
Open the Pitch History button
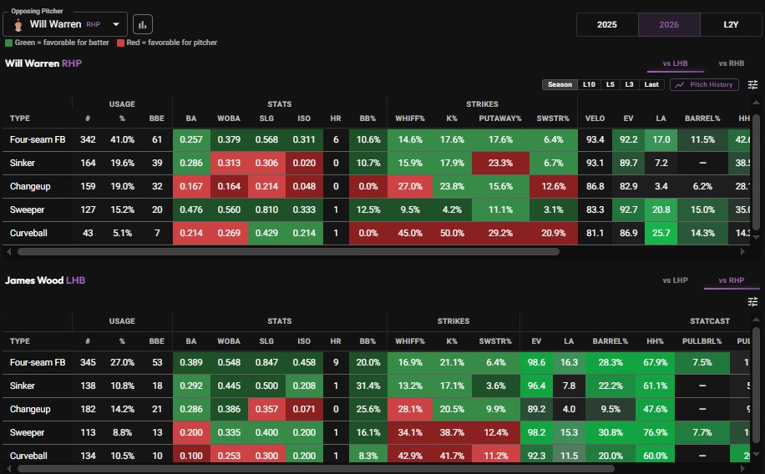click(704, 85)
